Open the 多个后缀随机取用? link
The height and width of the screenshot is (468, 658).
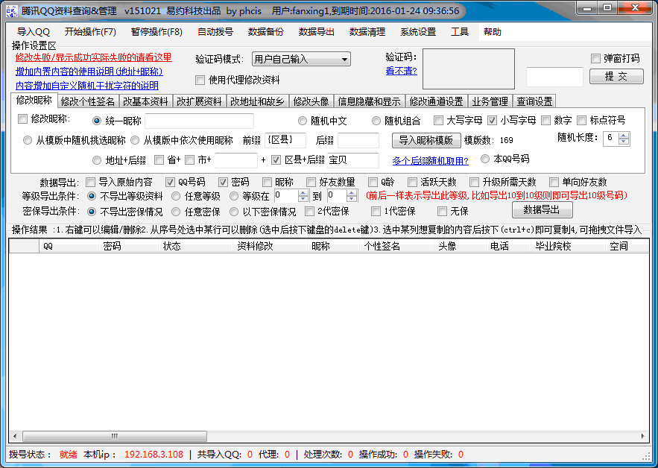point(430,160)
